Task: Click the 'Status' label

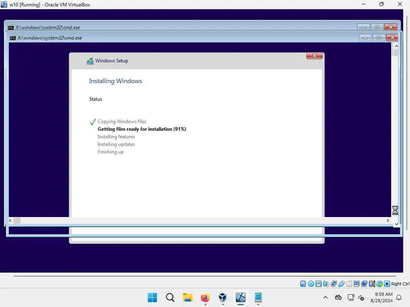Action: (96, 99)
